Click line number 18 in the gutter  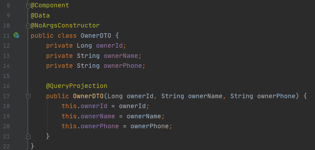(x=6, y=106)
